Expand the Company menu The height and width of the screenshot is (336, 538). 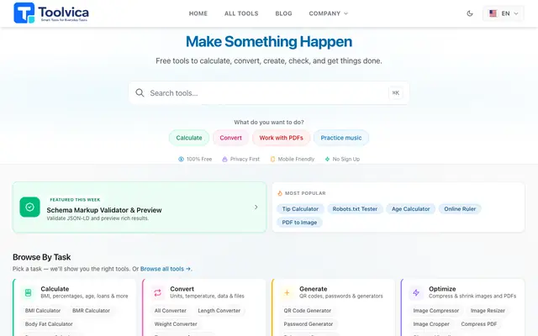click(328, 13)
